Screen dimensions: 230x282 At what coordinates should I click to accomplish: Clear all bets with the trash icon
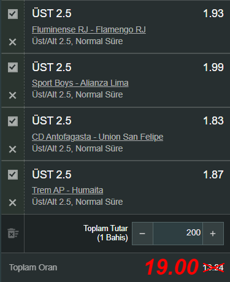13,234
